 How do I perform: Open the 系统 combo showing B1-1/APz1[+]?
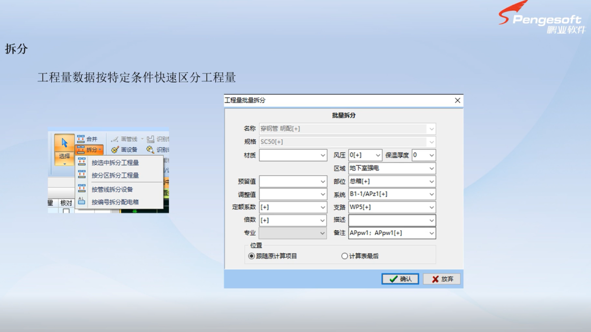click(x=392, y=194)
